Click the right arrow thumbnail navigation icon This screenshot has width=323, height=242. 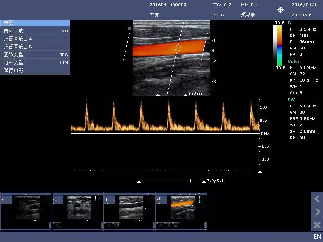tap(317, 211)
